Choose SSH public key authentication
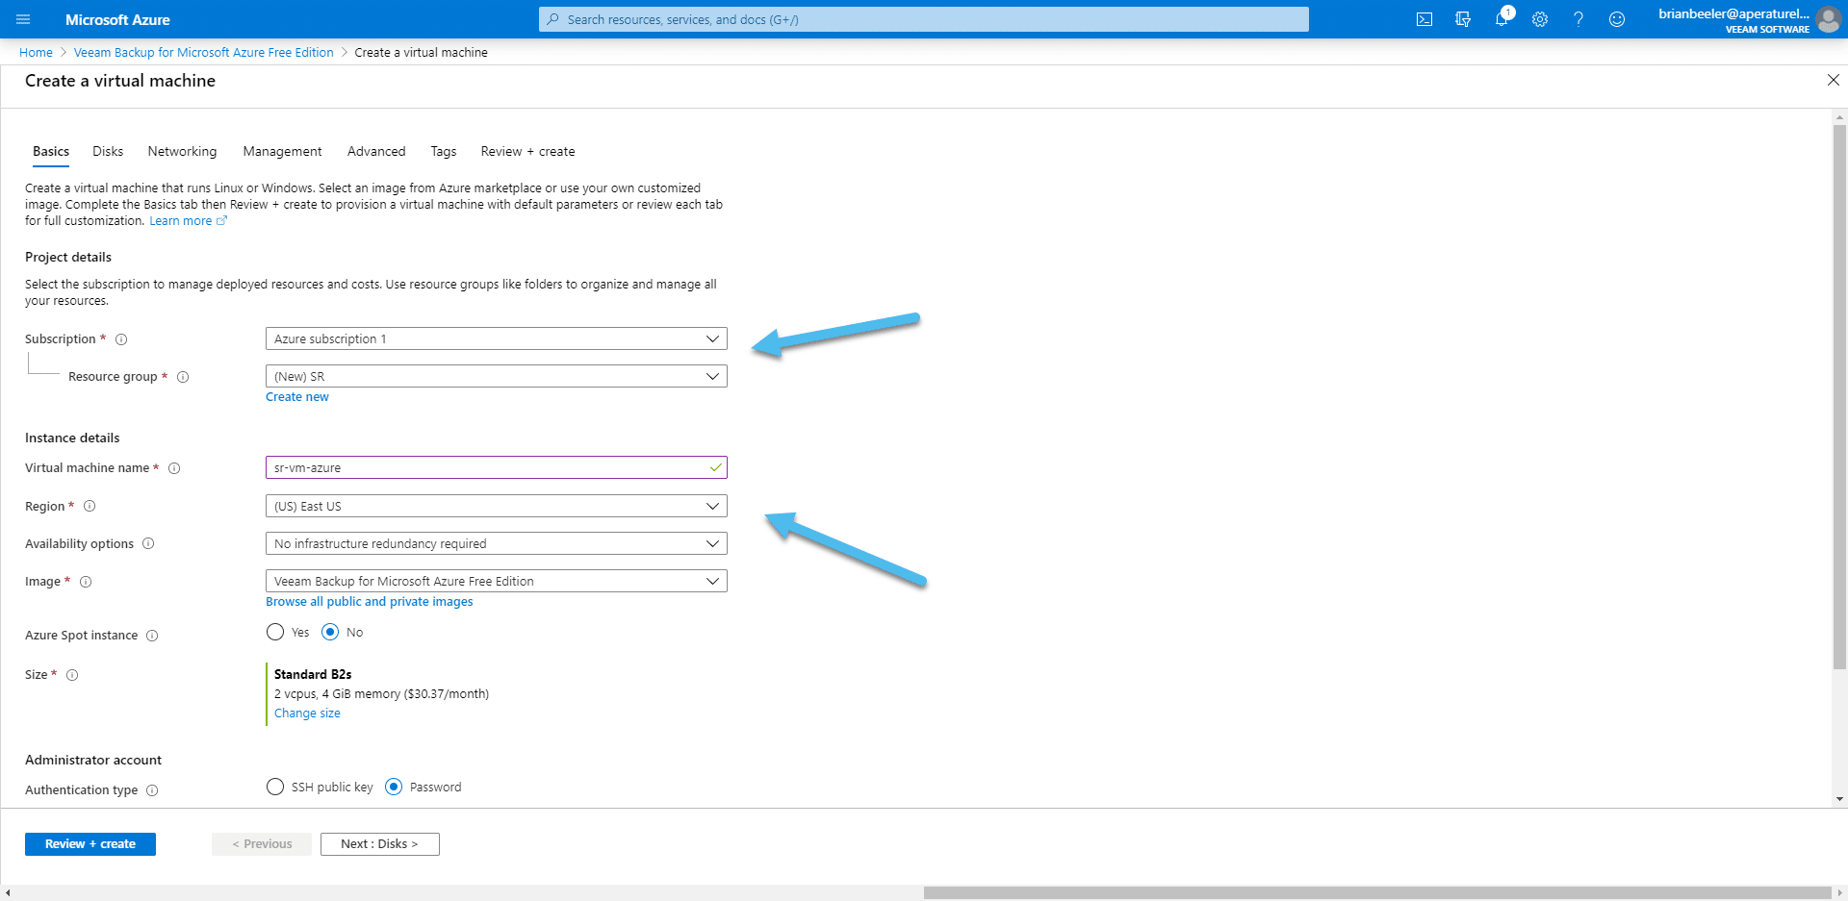1848x901 pixels. pos(275,787)
